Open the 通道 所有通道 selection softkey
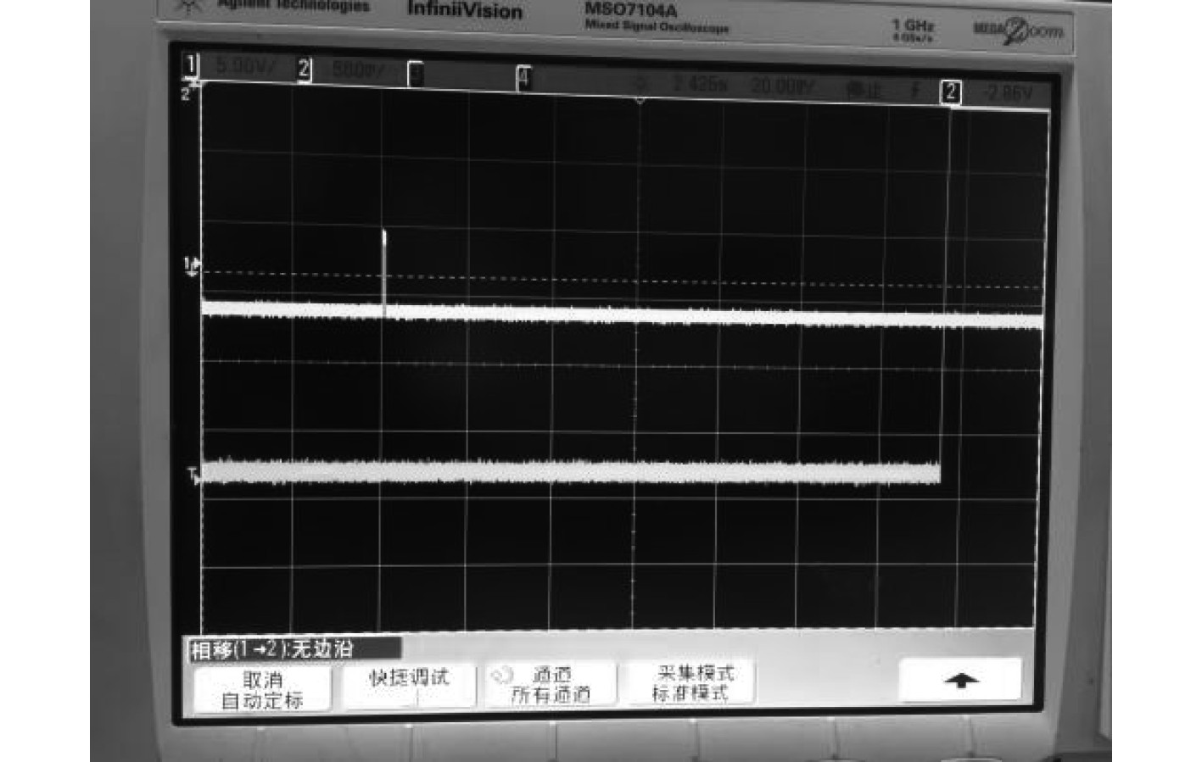The image size is (1202, 762). [x=551, y=684]
